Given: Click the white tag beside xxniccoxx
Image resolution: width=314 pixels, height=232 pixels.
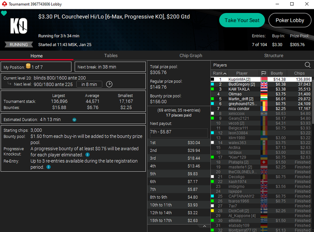Looking at the screenshot, I should [x=212, y=113].
